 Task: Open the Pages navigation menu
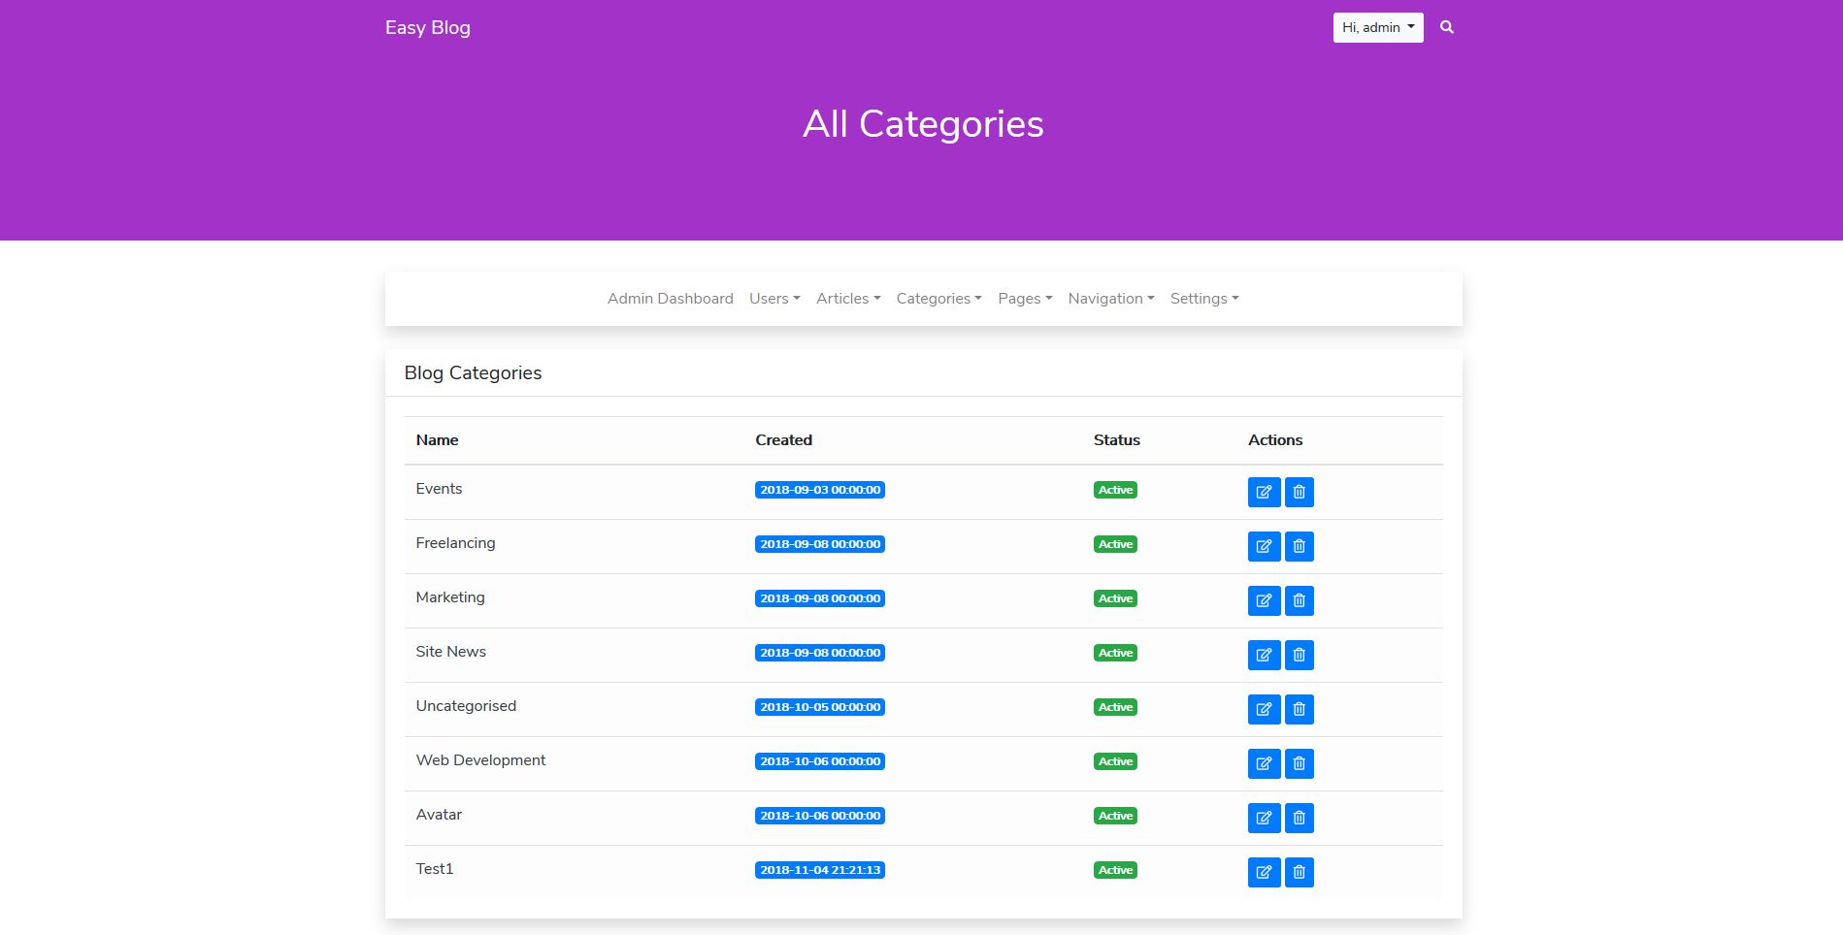[1024, 299]
